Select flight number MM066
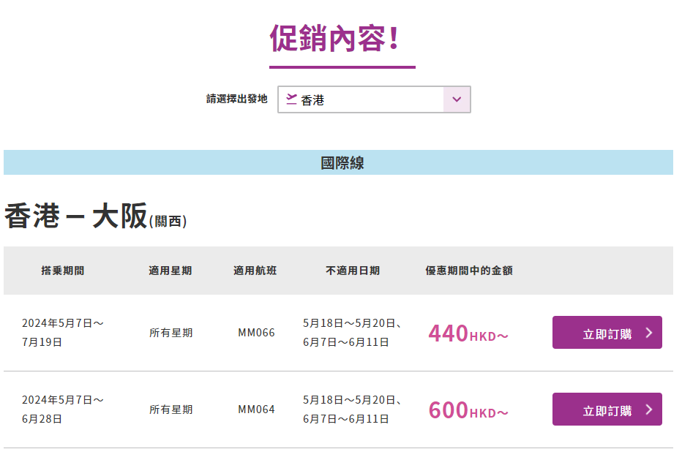 256,333
